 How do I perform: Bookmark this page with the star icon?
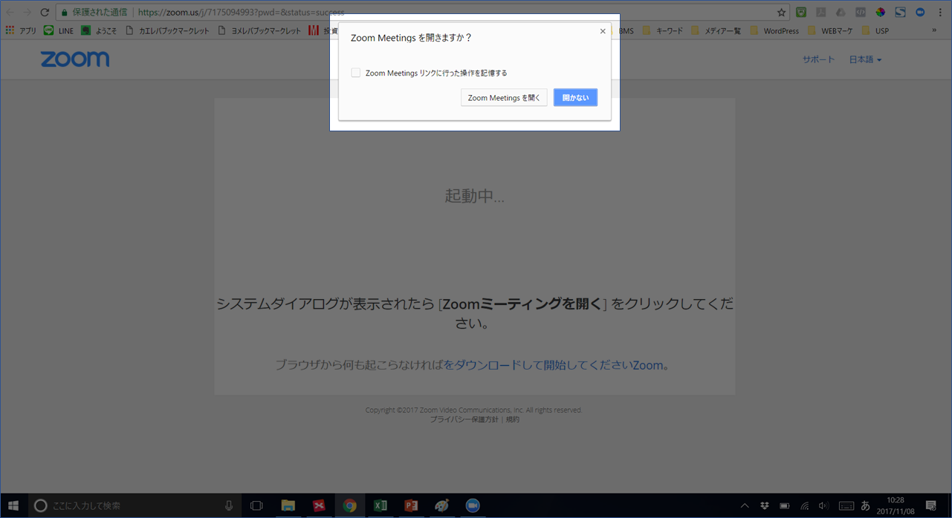point(781,12)
